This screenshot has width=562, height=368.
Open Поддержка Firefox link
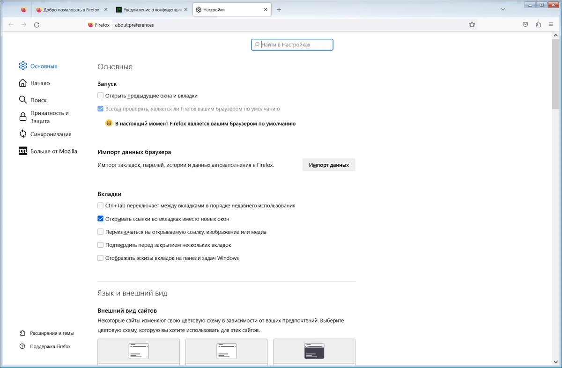click(50, 346)
